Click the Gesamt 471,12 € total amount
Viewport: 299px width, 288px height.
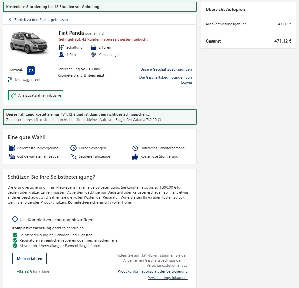coord(283,41)
